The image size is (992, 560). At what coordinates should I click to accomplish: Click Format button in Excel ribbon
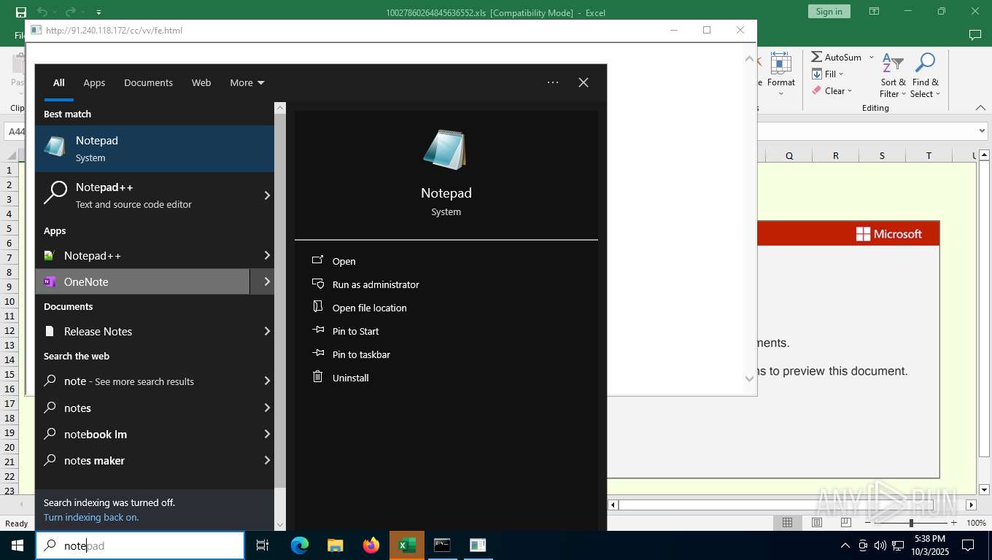[x=781, y=74]
